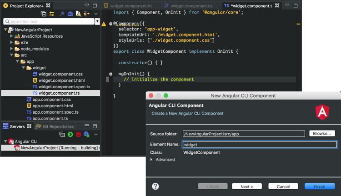Switch to Git Repositories tab
Screen dimensions: 341x196
tap(55, 126)
